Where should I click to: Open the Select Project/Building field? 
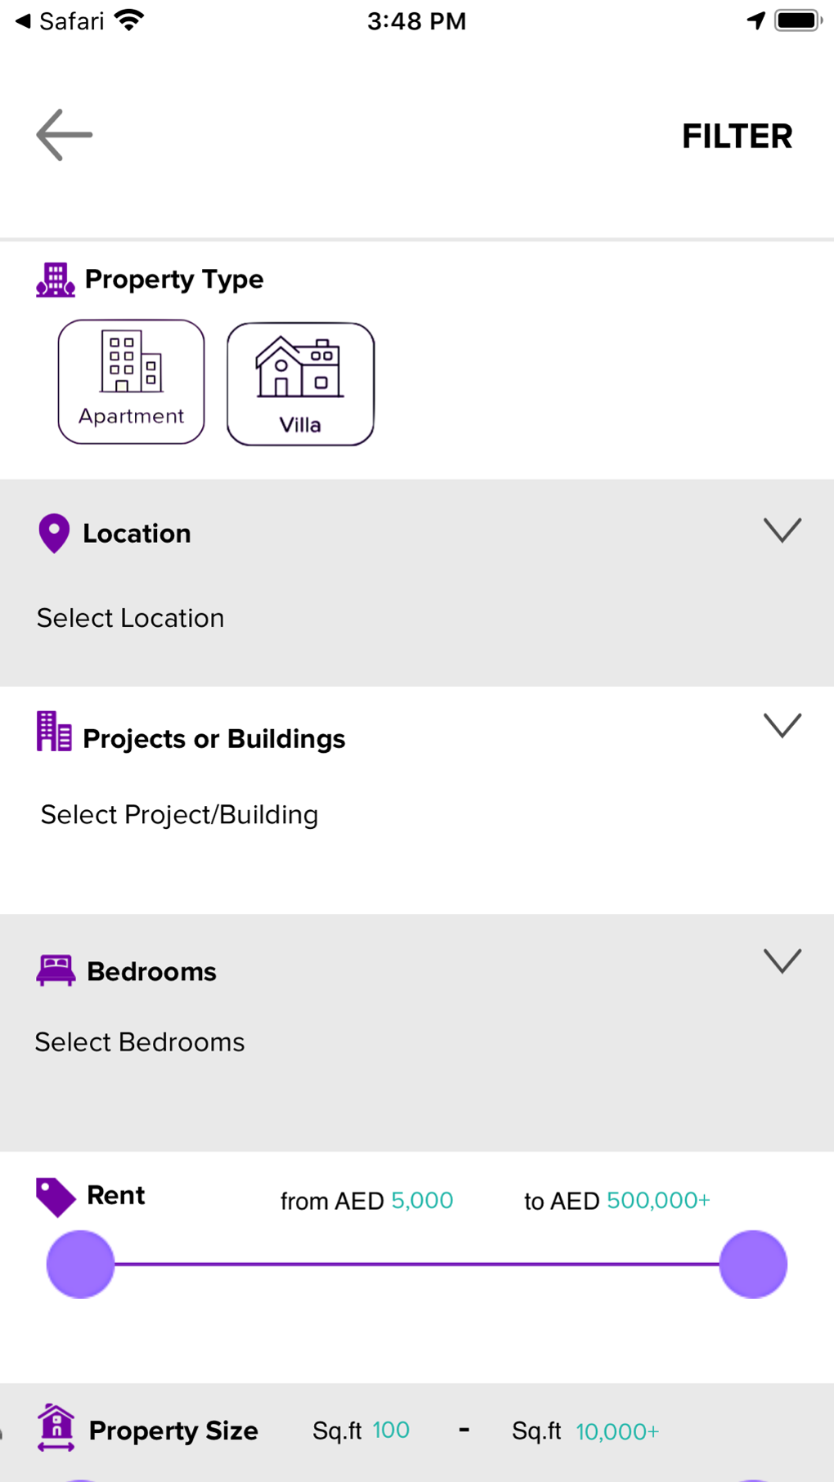pos(180,815)
